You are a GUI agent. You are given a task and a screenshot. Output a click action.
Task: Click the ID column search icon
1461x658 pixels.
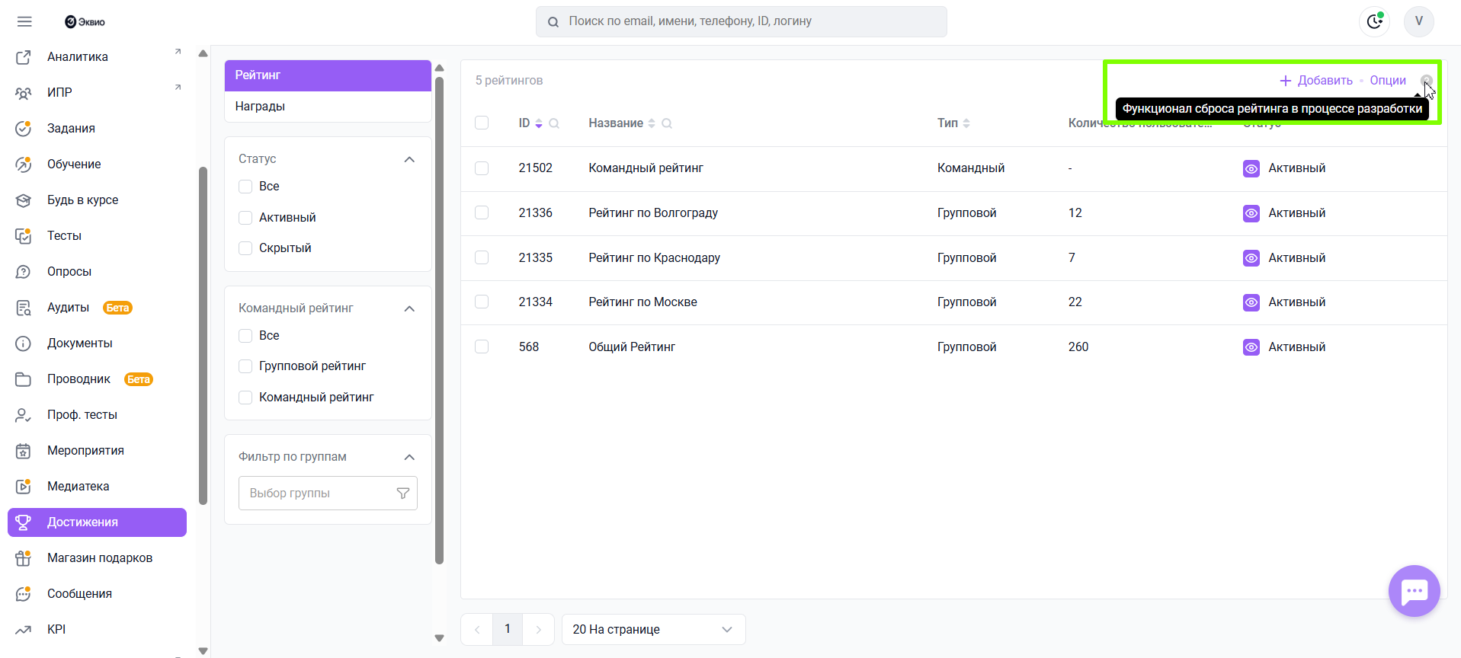click(554, 123)
